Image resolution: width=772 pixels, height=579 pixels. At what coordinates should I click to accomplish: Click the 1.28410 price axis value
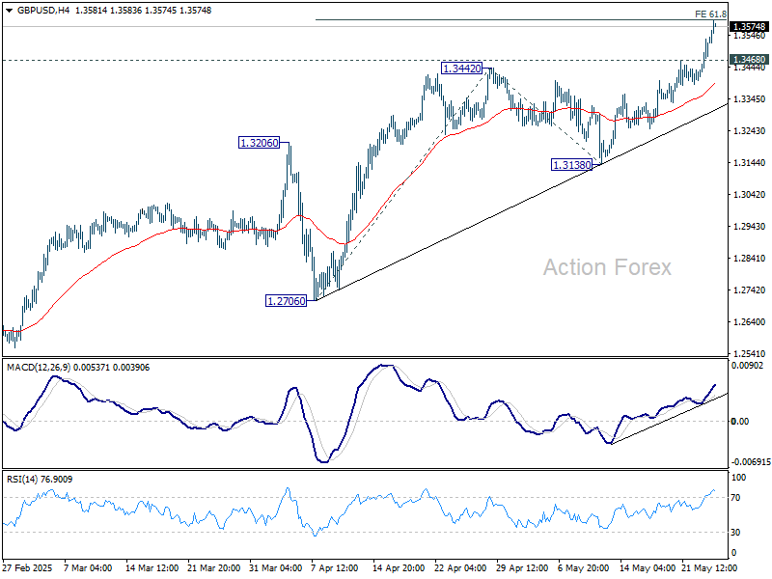pos(750,258)
